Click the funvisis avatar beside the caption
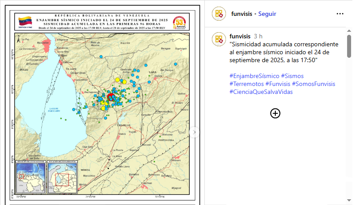 [x=218, y=39]
